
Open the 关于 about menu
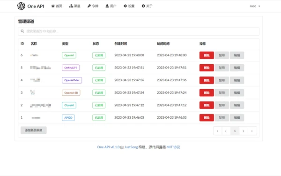pyautogui.click(x=147, y=6)
